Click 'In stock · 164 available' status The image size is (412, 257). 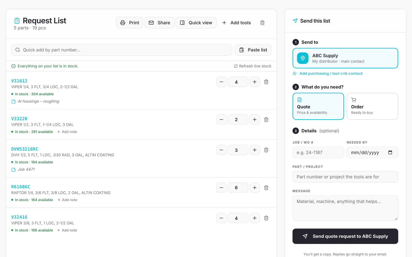pyautogui.click(x=32, y=200)
